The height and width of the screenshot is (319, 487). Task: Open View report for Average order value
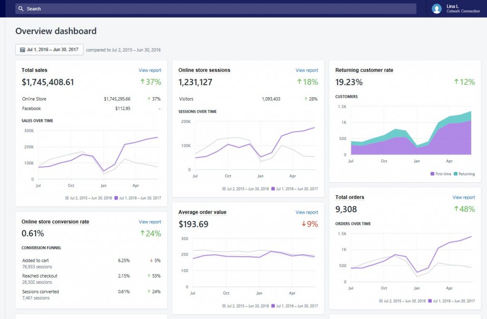[x=307, y=212]
